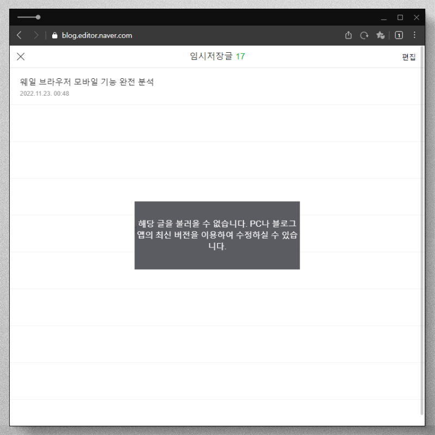Image resolution: width=435 pixels, height=435 pixels.
Task: Maximize the browser window
Action: [x=400, y=17]
